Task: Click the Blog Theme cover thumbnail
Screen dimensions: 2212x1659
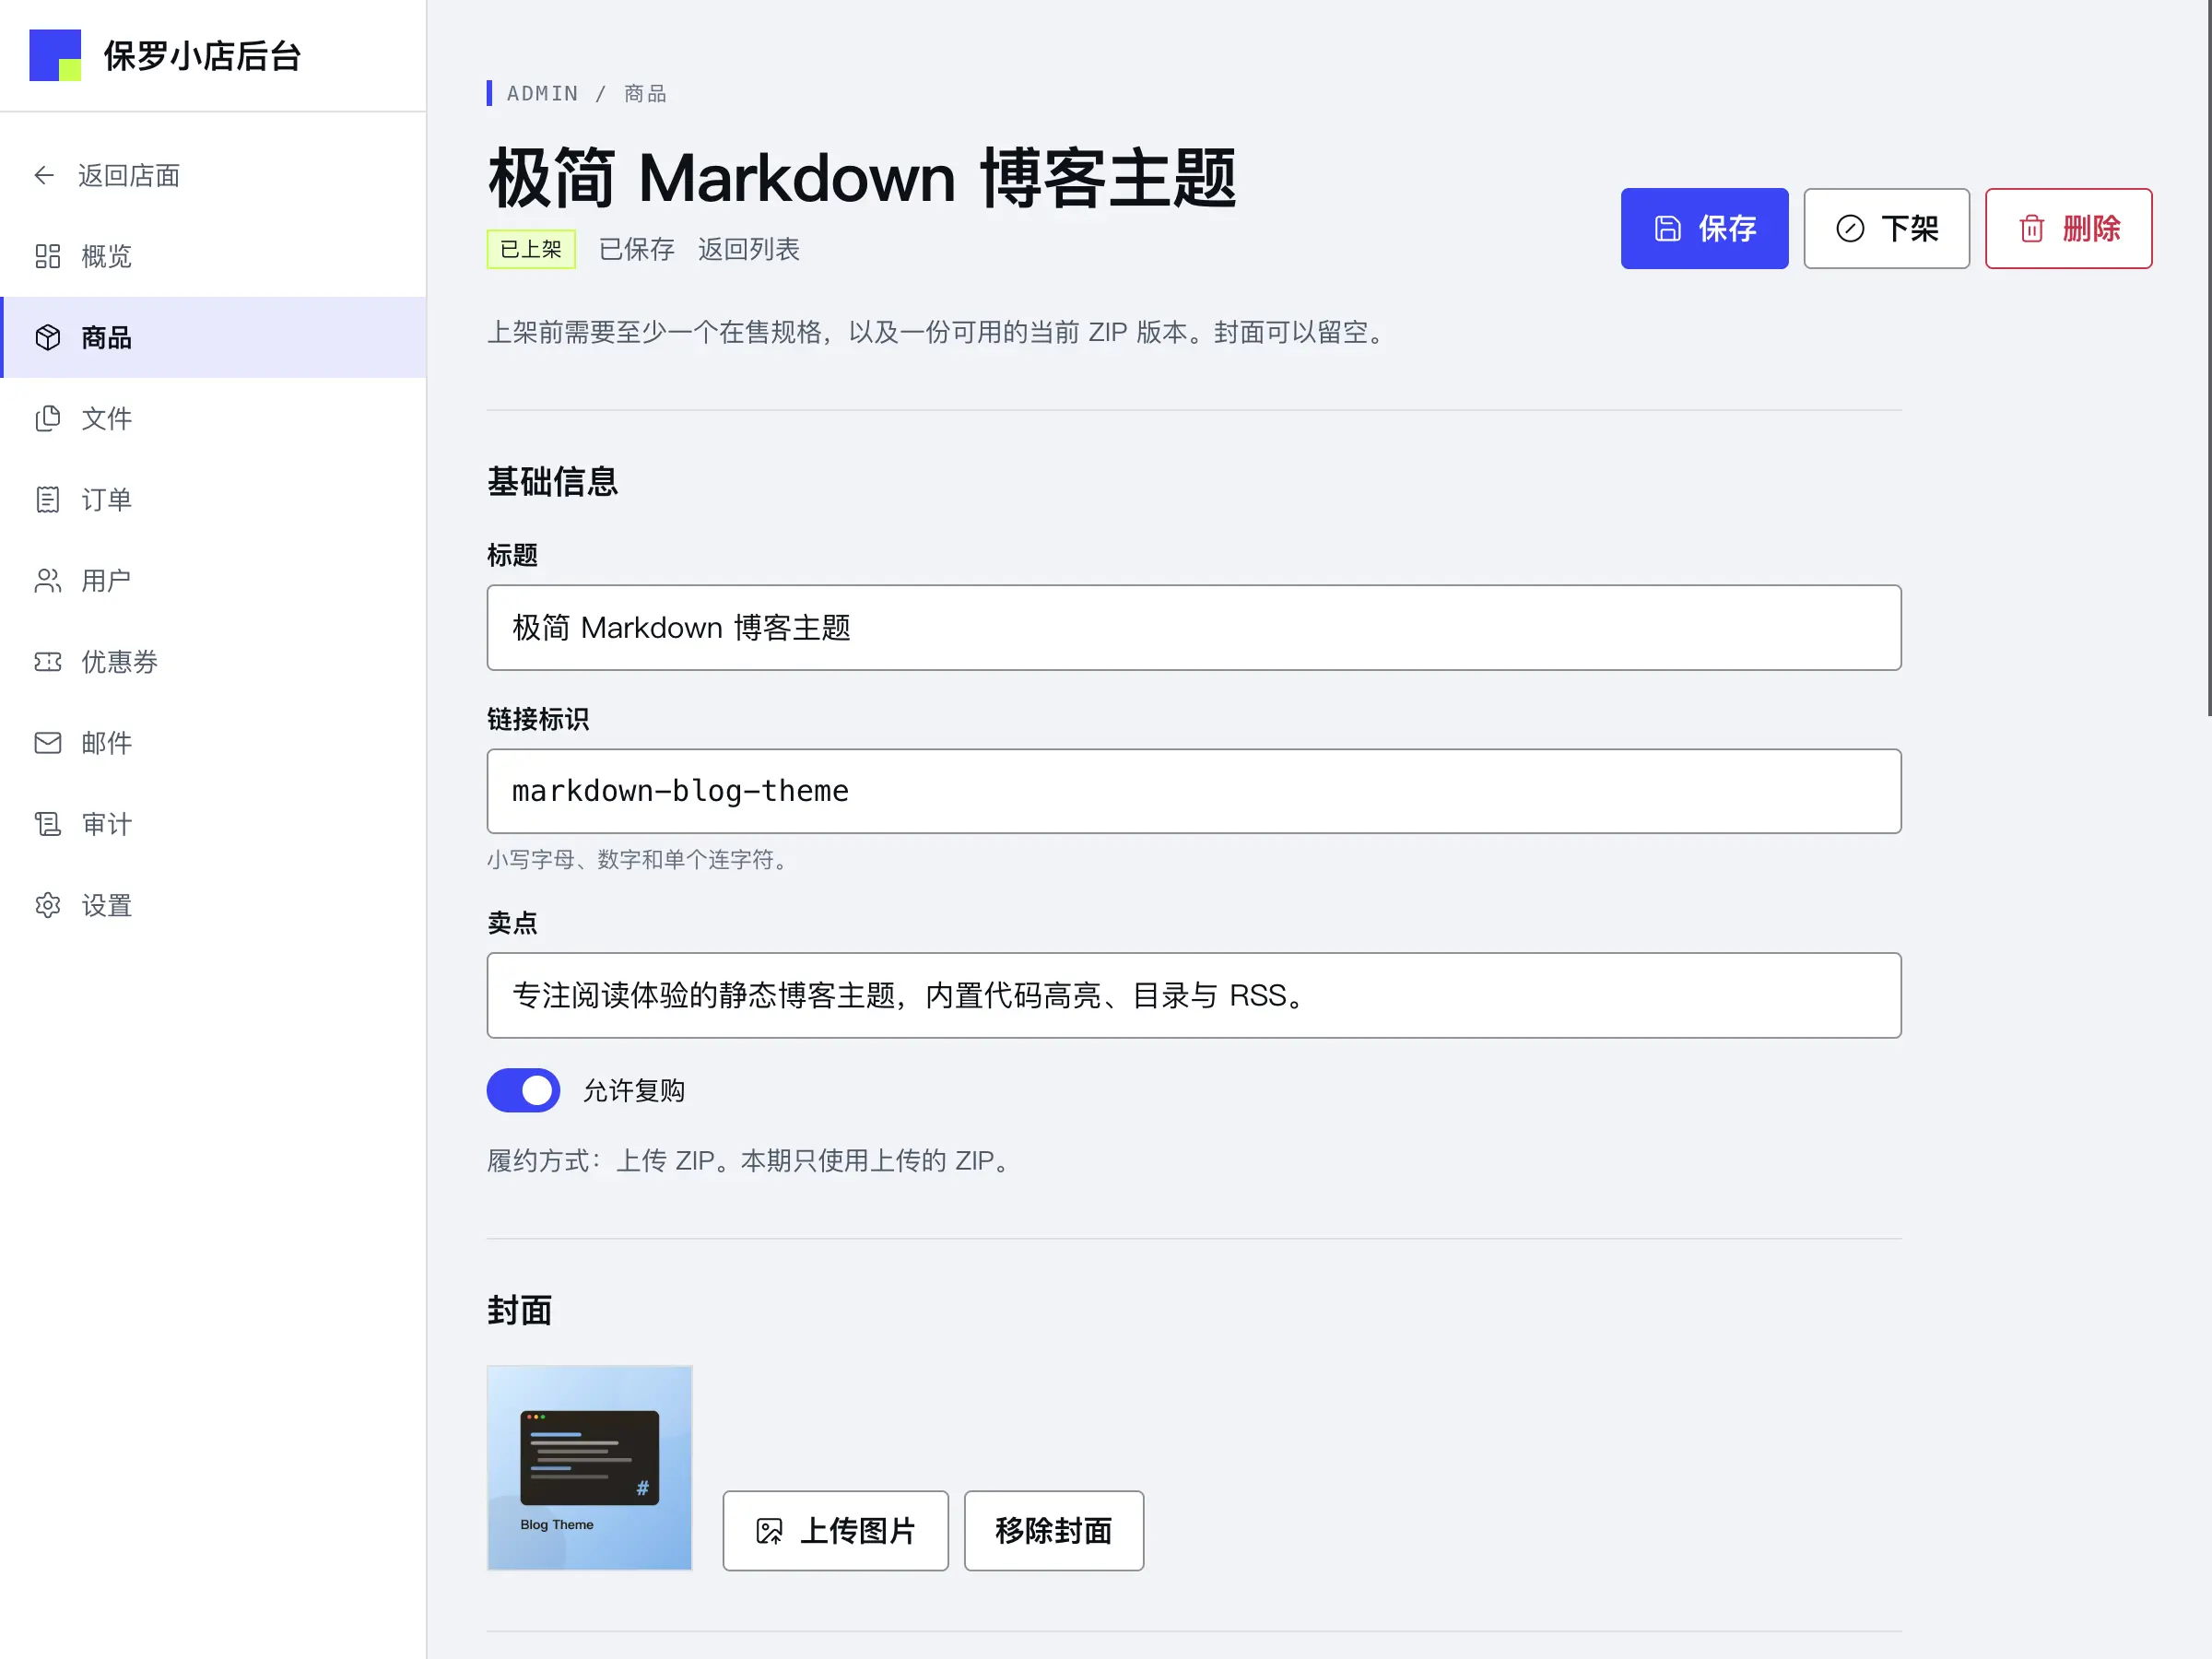Action: [589, 1468]
